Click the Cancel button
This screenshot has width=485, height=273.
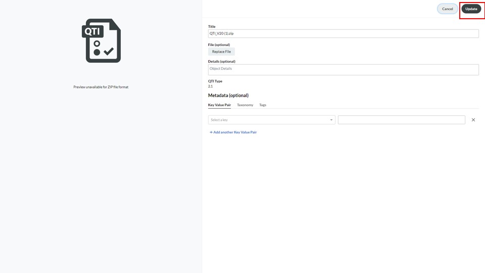click(x=447, y=9)
